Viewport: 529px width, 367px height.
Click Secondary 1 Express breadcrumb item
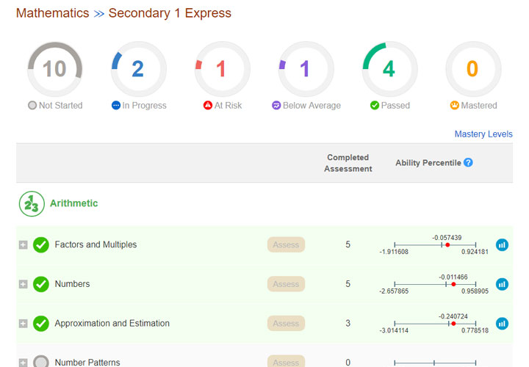(x=170, y=13)
